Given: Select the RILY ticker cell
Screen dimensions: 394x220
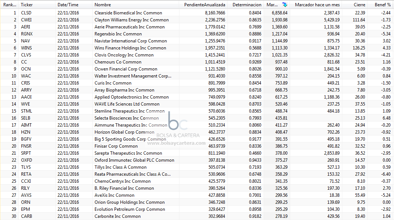Looking at the screenshot, I should point(25,189).
